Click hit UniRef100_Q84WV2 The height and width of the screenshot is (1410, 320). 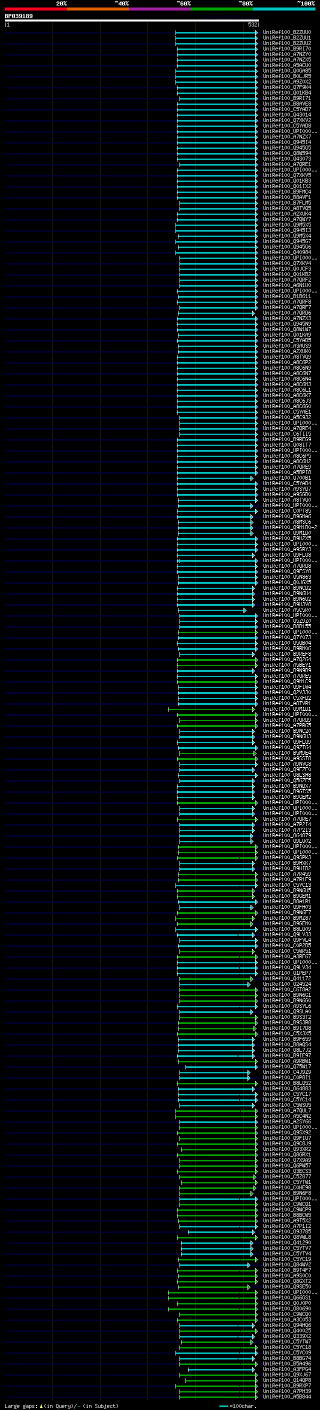287,1264
